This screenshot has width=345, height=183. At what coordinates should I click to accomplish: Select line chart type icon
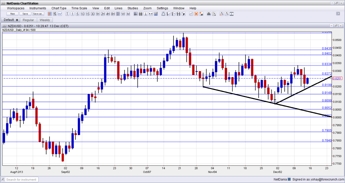pos(60,14)
